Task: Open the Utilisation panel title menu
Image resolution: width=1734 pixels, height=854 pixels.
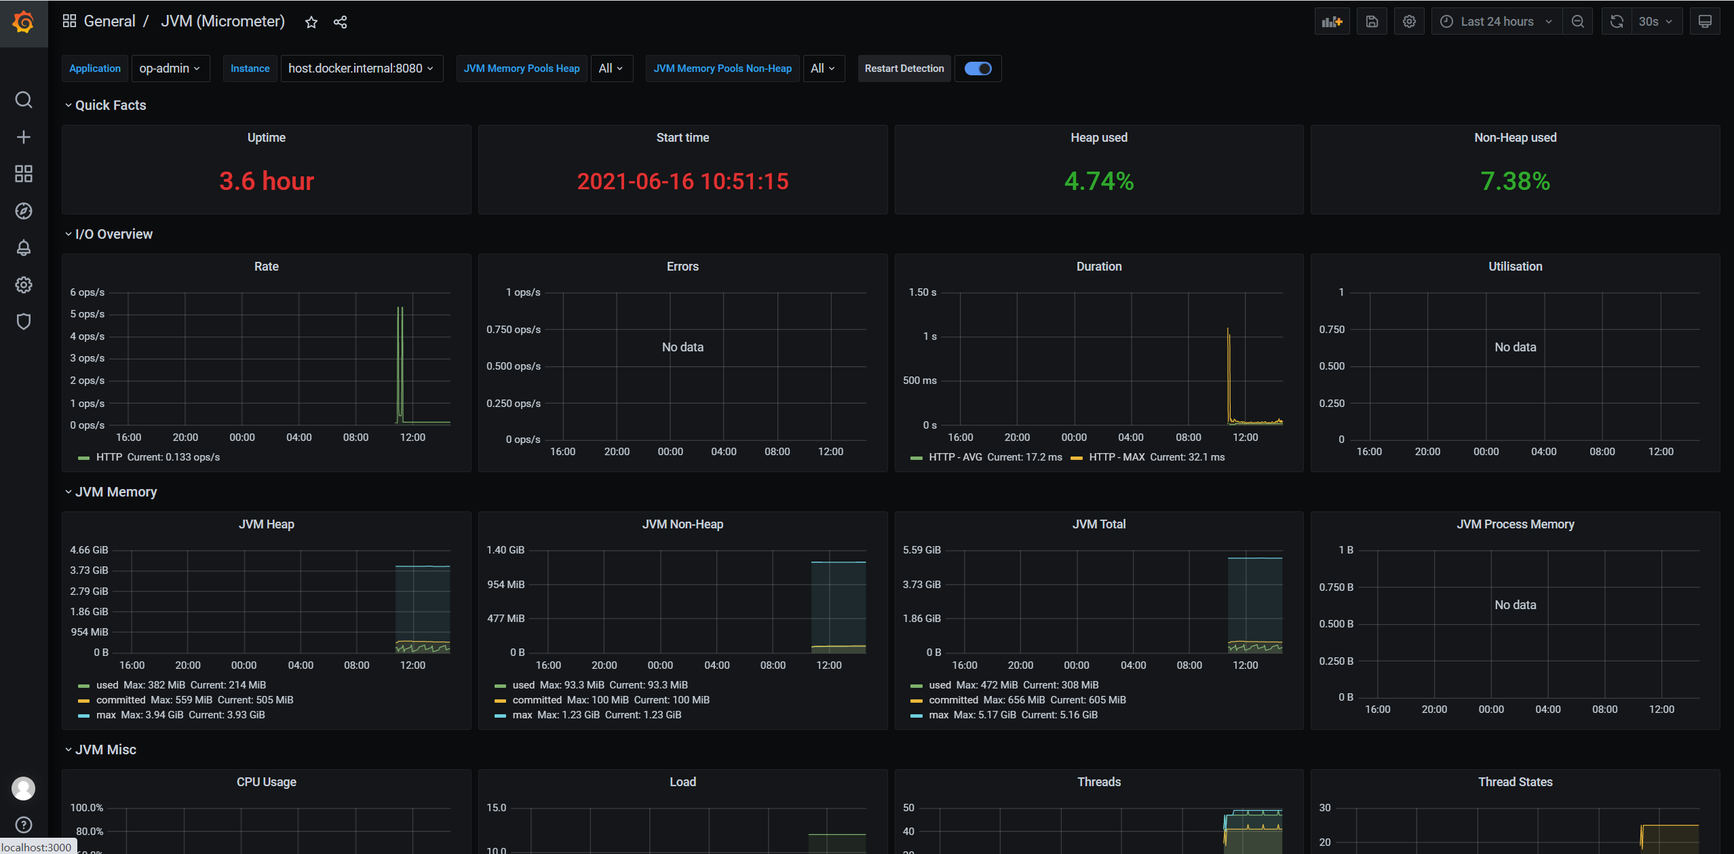Action: (x=1515, y=267)
